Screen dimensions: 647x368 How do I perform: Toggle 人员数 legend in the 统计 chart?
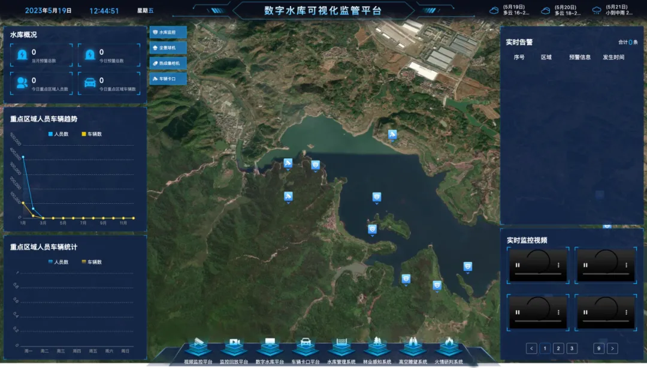(59, 263)
